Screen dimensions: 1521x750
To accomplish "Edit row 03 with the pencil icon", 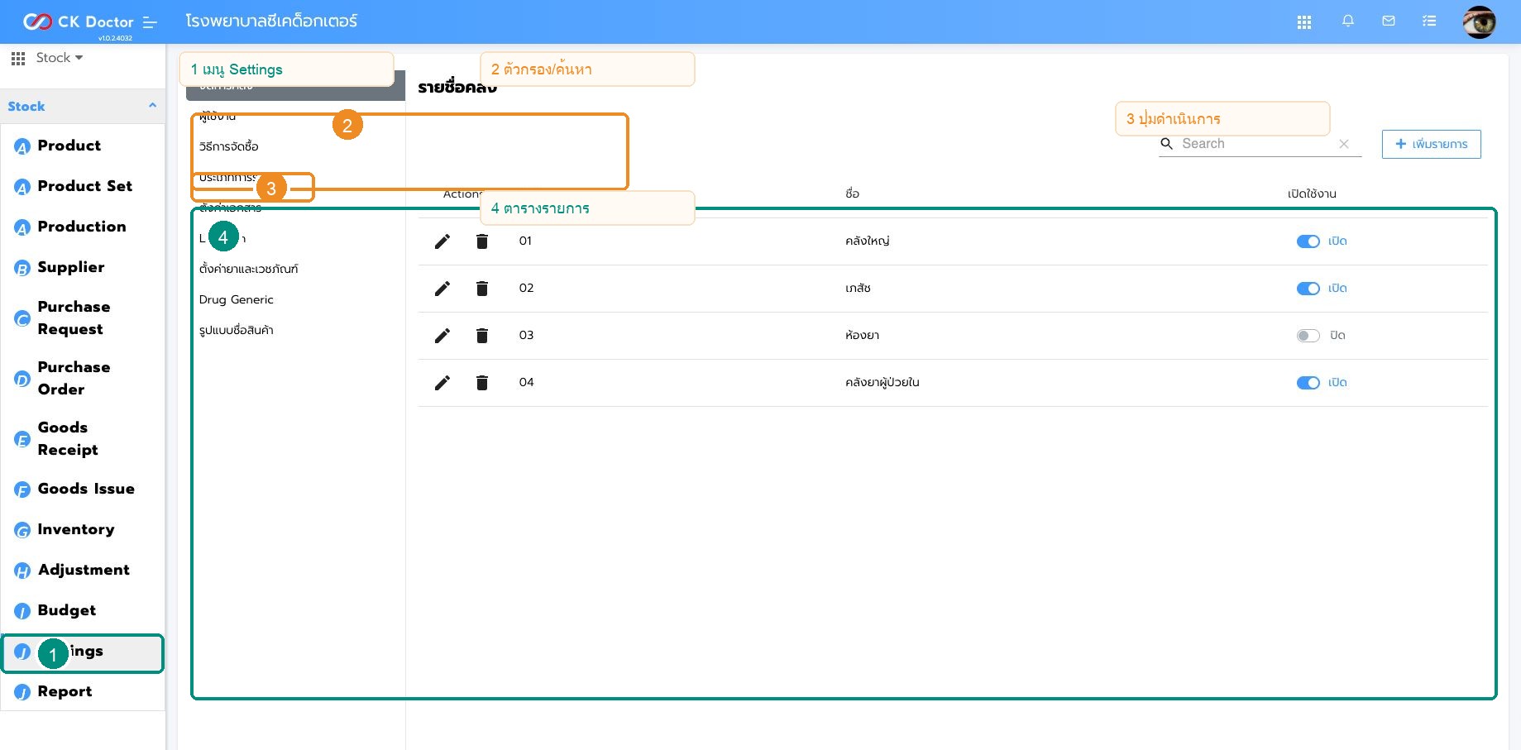I will tap(442, 336).
